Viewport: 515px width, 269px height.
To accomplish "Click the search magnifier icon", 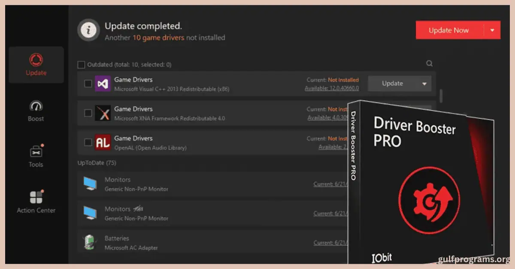I will [429, 63].
